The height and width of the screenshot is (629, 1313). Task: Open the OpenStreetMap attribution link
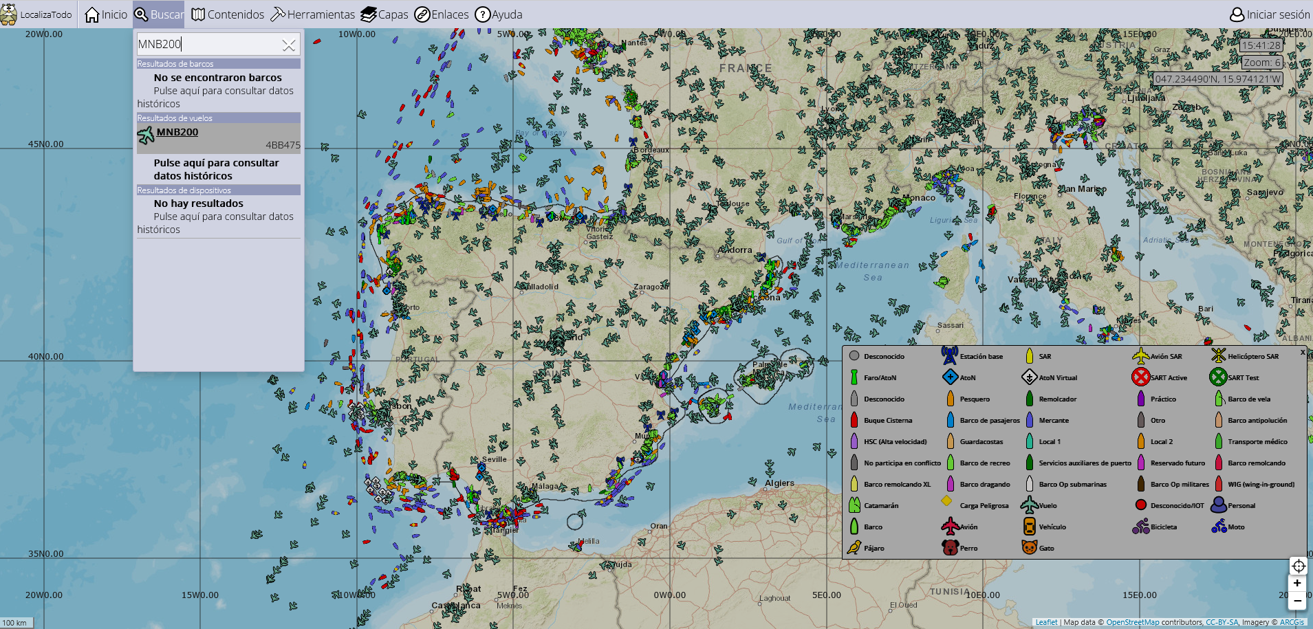point(1132,622)
